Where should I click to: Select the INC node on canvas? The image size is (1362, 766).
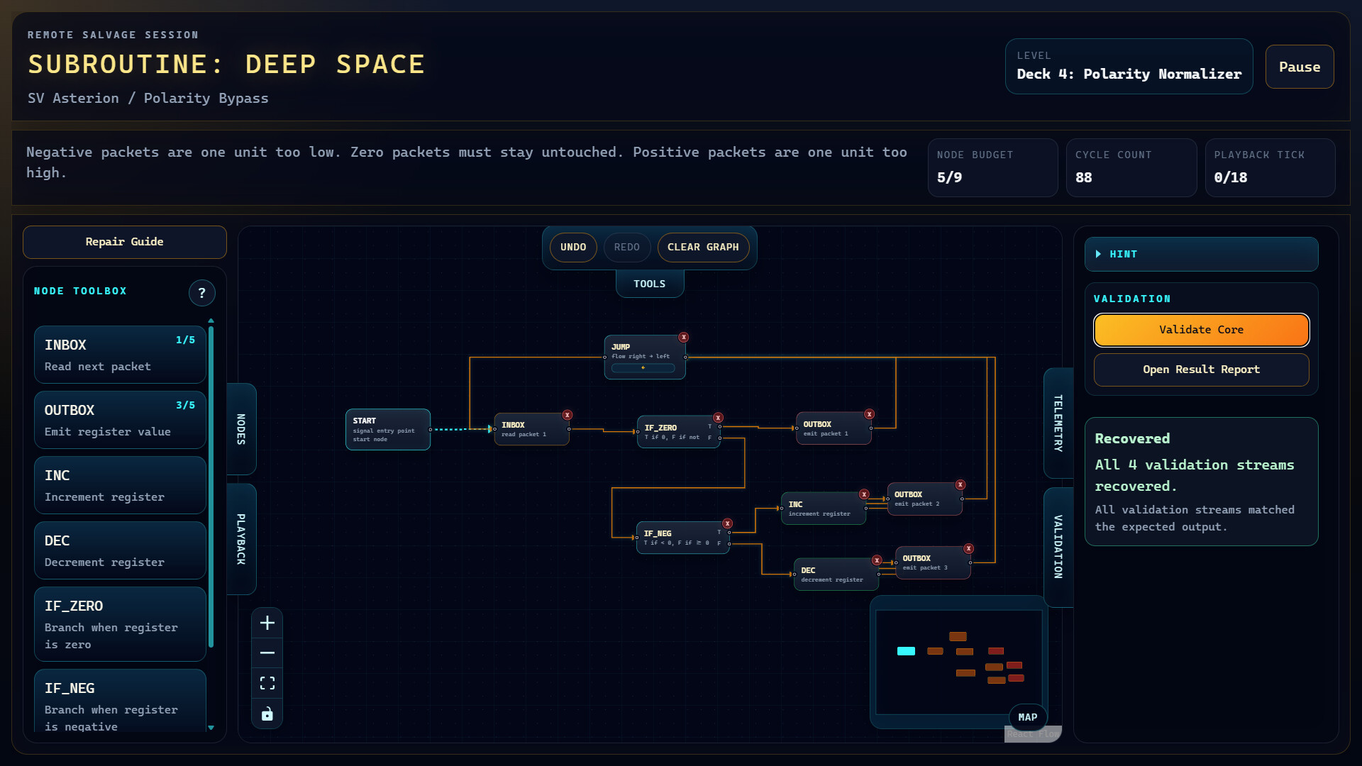click(824, 509)
